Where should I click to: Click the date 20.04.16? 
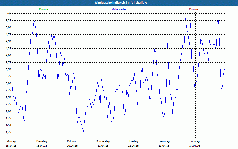point(72,146)
